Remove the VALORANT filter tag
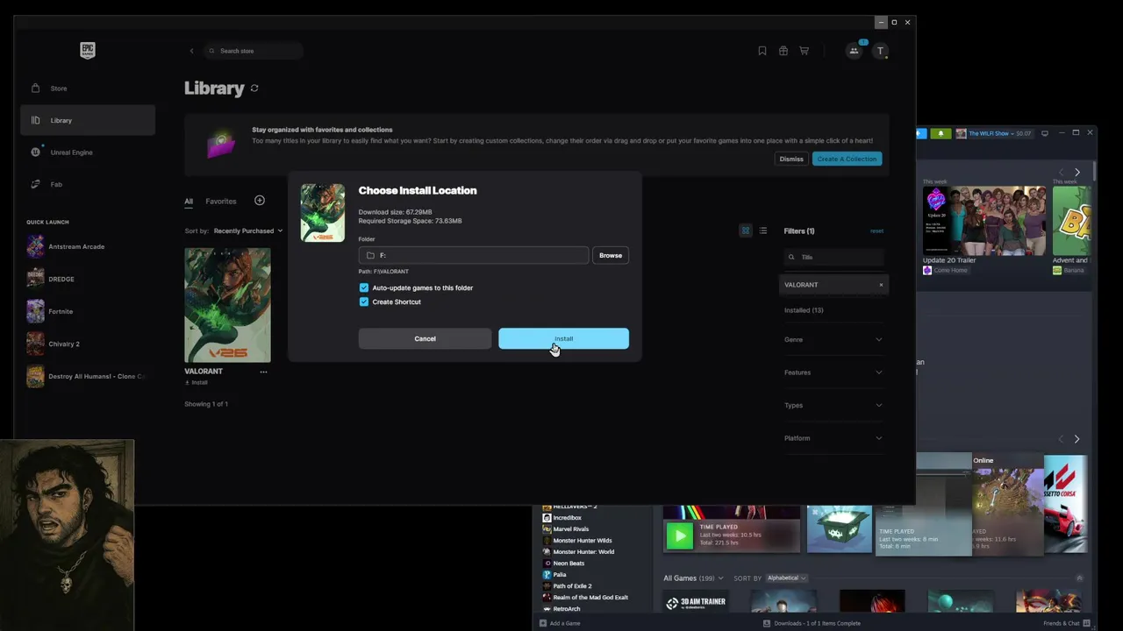Viewport: 1123px width, 631px height. [x=881, y=285]
